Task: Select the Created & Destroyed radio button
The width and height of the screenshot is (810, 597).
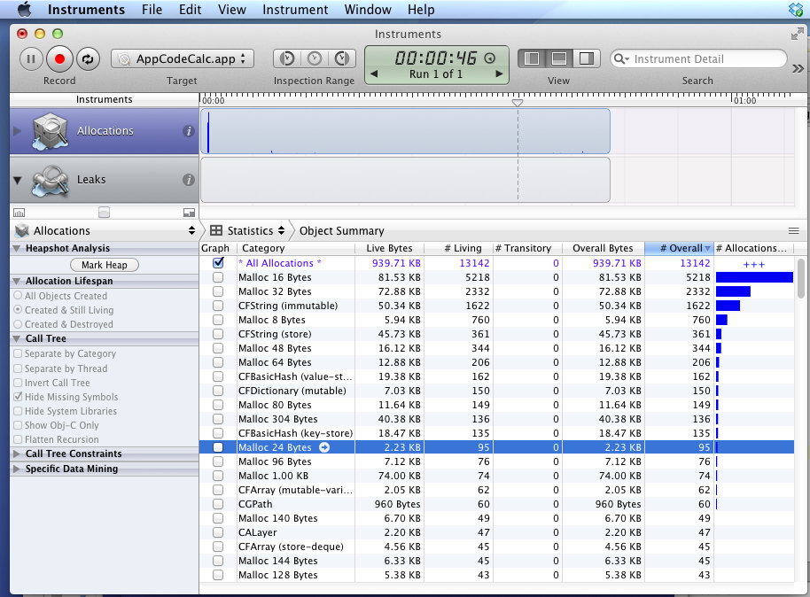Action: click(18, 324)
